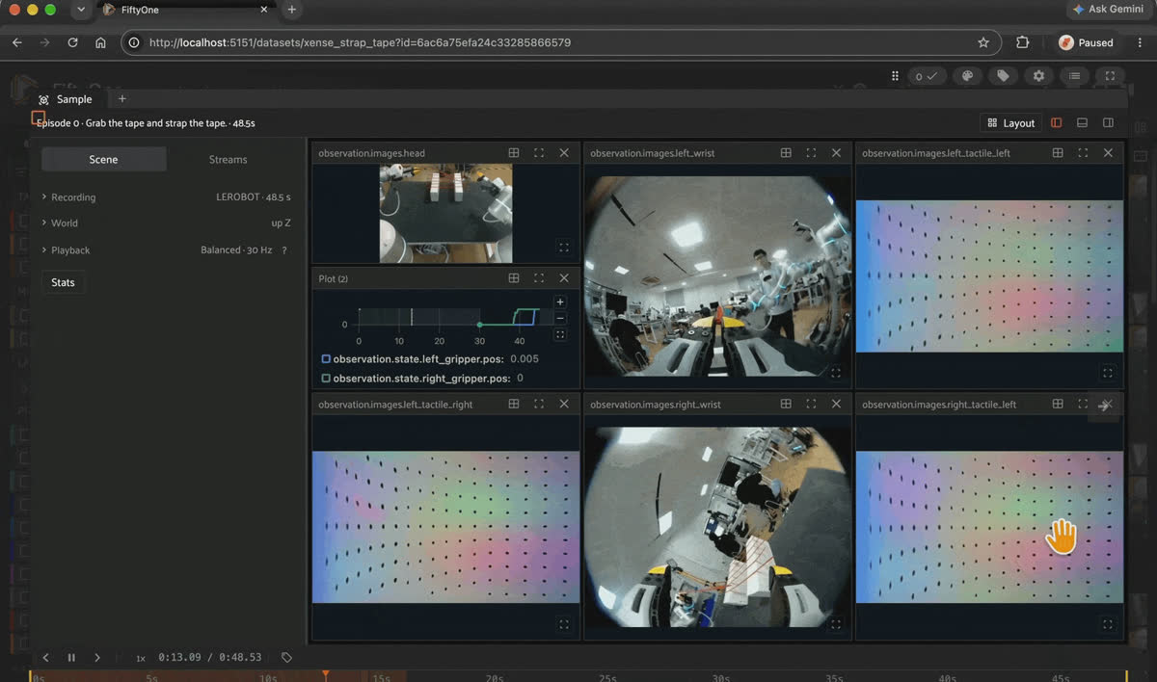Open display settings gear icon
This screenshot has width=1157, height=682.
1038,76
